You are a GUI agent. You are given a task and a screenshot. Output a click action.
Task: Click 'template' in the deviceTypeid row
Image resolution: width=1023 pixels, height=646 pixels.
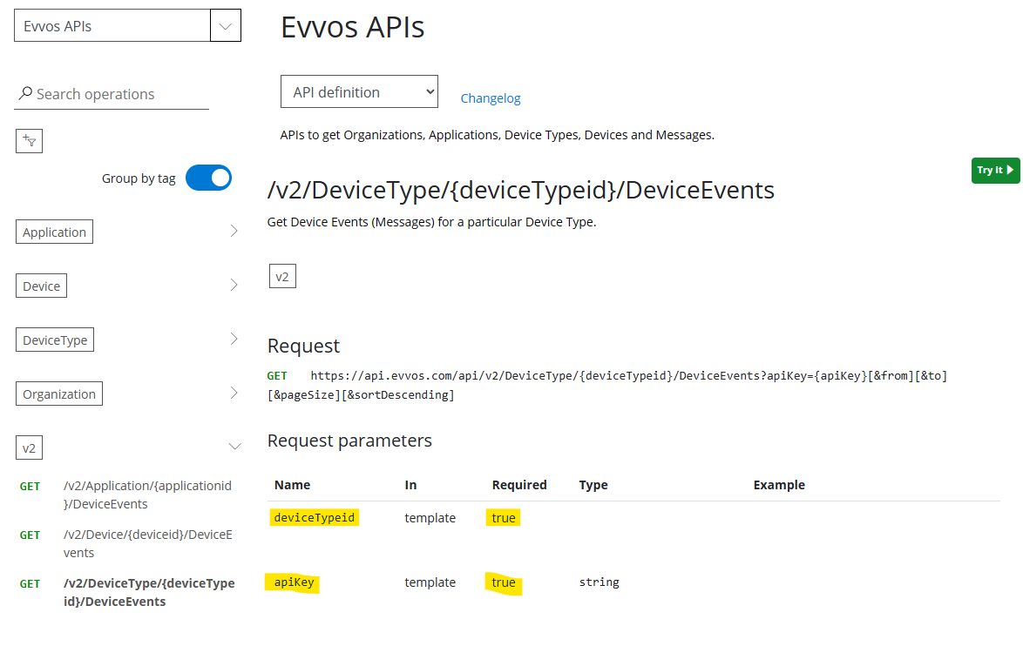click(430, 517)
